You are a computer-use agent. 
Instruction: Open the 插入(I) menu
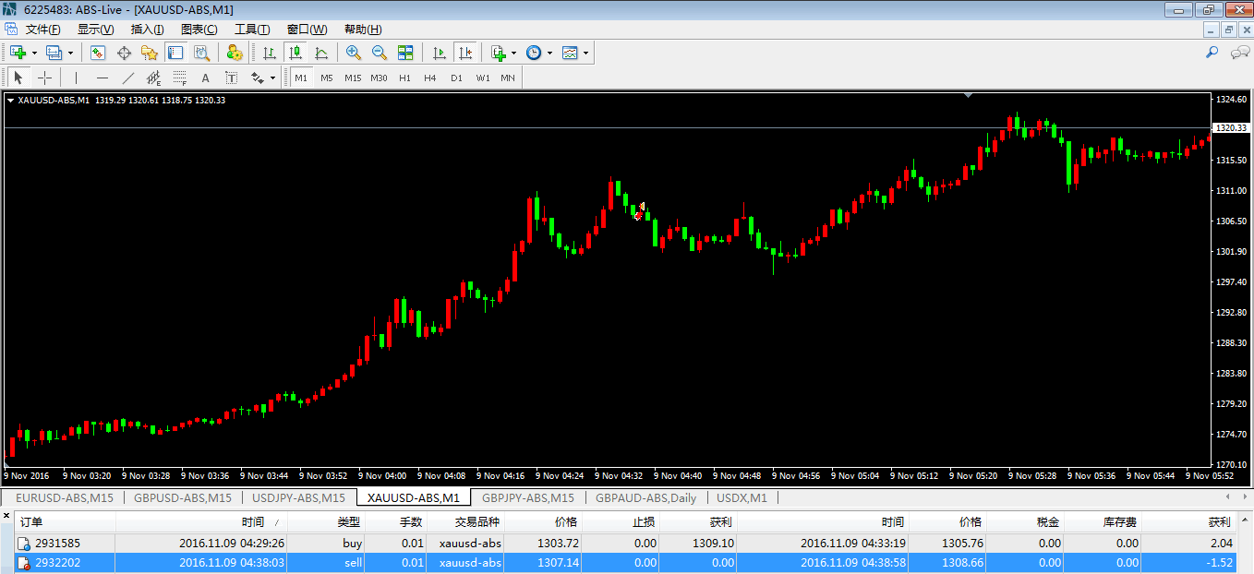147,30
